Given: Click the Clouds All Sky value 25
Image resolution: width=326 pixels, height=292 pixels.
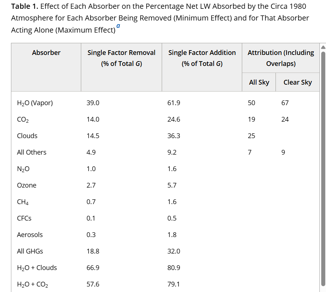Looking at the screenshot, I should click(x=251, y=136).
